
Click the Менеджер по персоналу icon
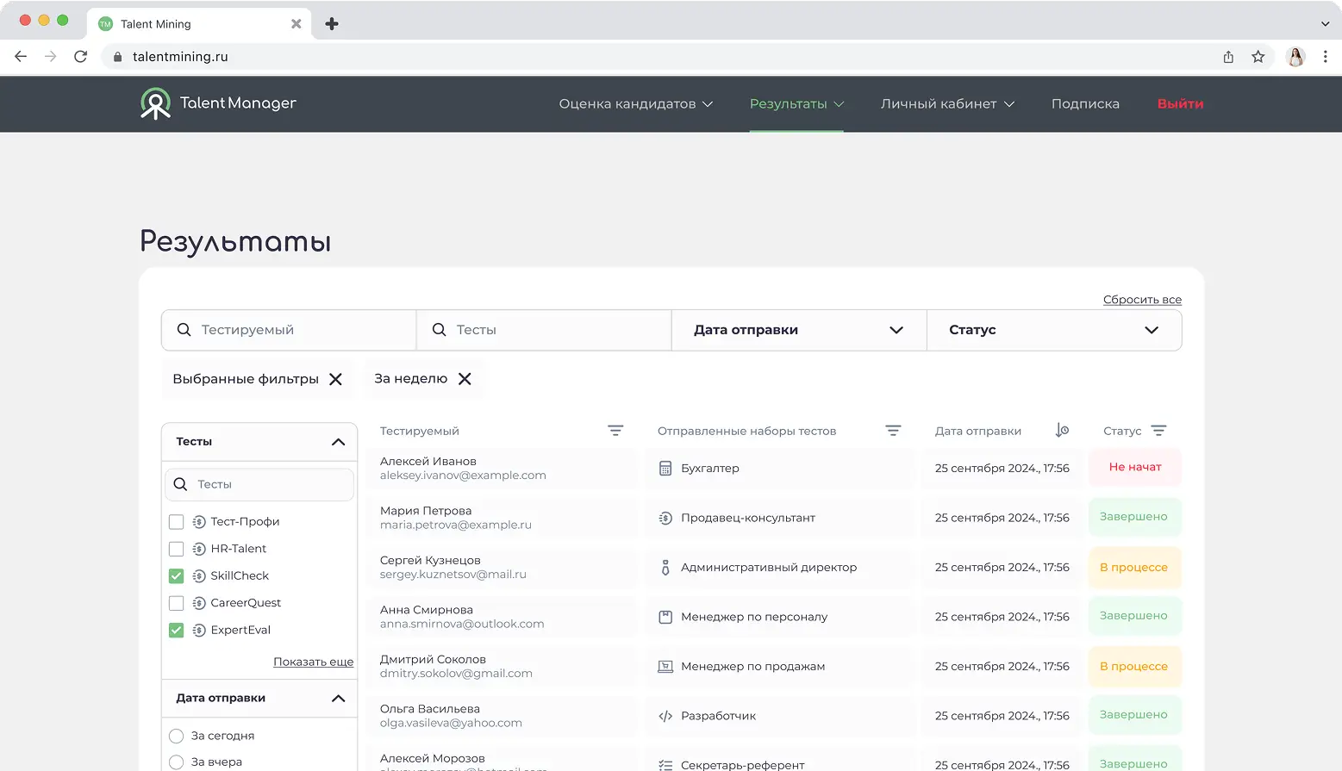point(665,617)
